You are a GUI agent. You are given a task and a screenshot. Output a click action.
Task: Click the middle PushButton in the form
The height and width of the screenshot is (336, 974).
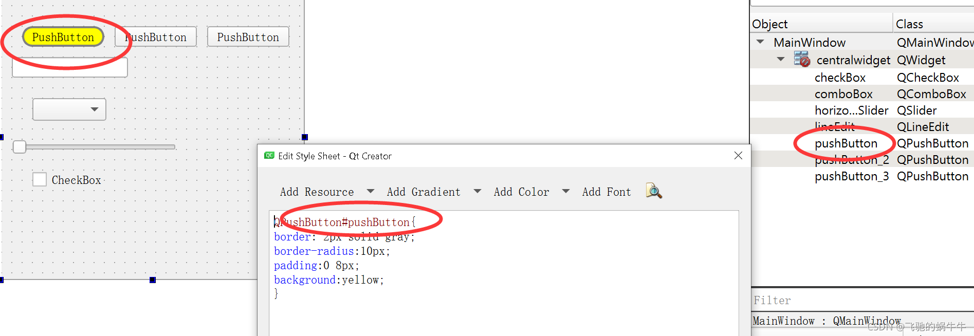click(x=156, y=37)
